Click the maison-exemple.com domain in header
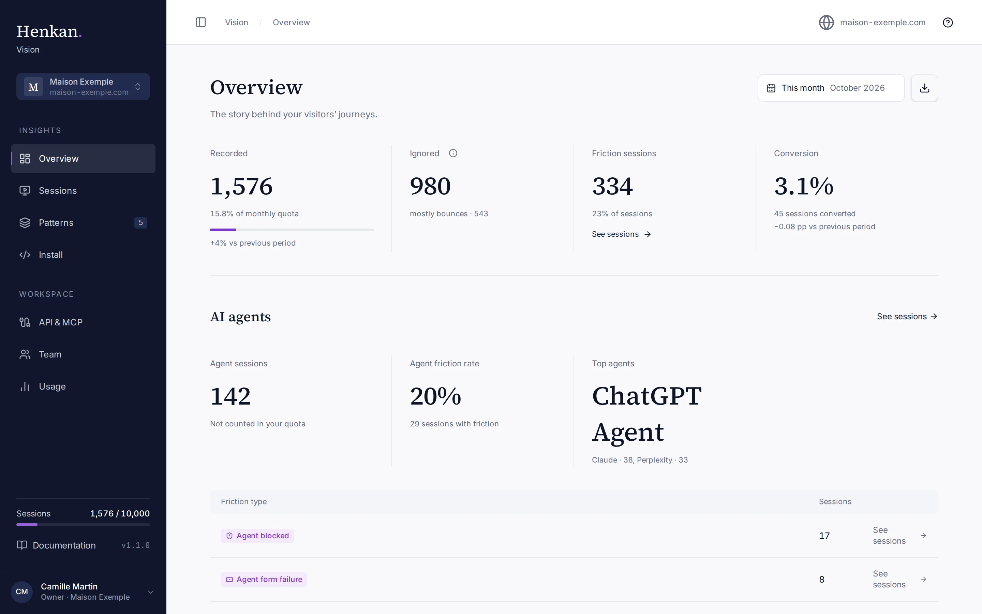Image resolution: width=982 pixels, height=614 pixels. click(x=882, y=22)
